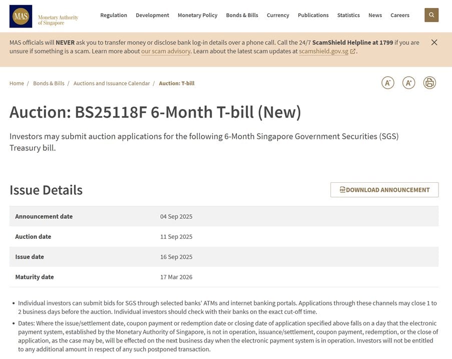Open the Currency menu

coord(278,16)
